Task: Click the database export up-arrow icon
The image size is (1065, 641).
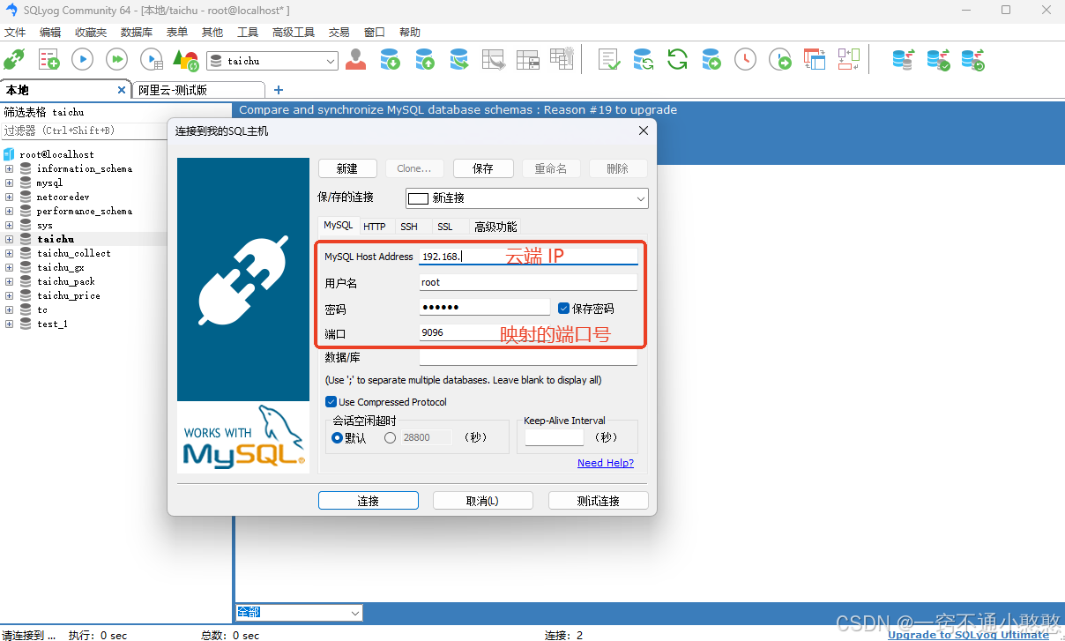Action: [425, 59]
